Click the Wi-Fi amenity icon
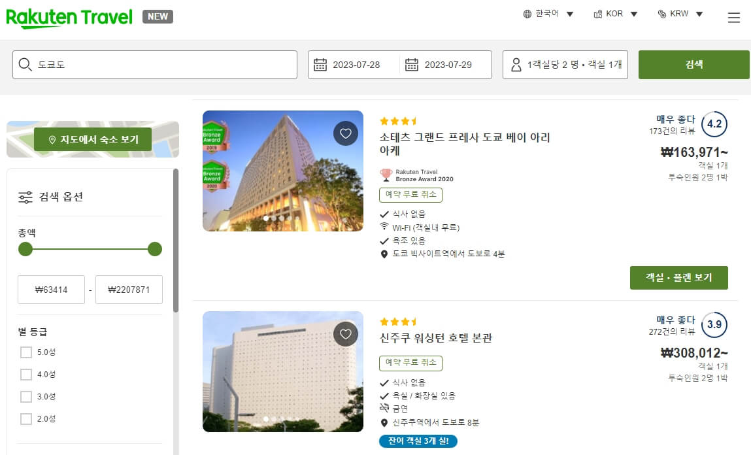751x455 pixels. [384, 226]
